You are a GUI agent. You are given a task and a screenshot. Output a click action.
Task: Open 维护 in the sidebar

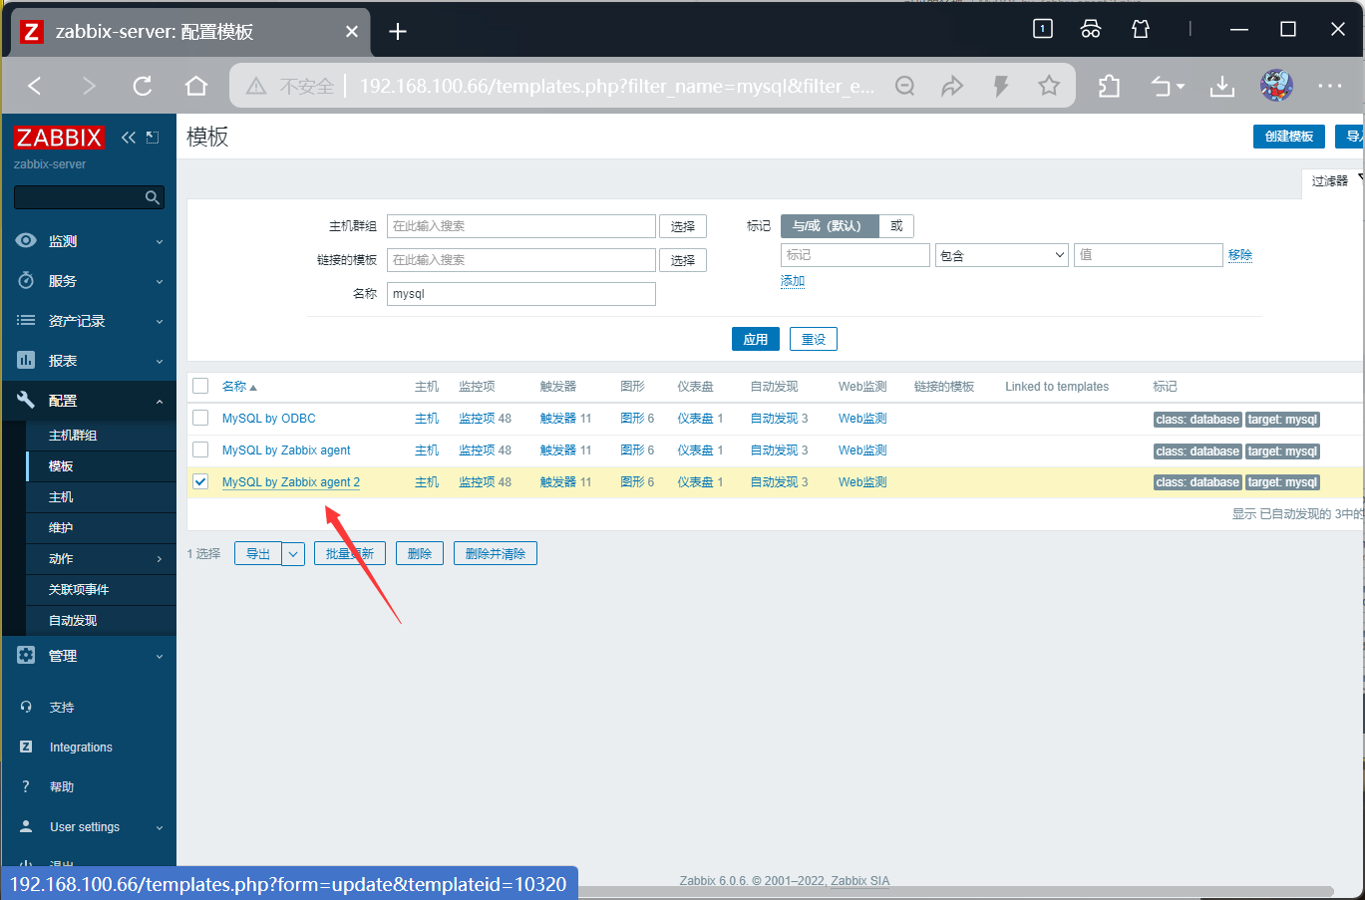click(x=101, y=528)
